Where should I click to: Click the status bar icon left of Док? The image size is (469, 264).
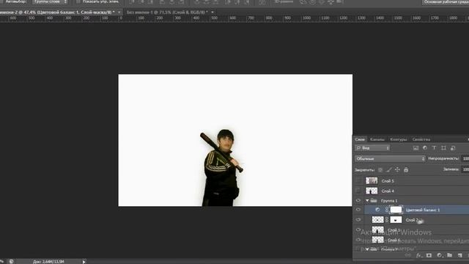pyautogui.click(x=11, y=261)
